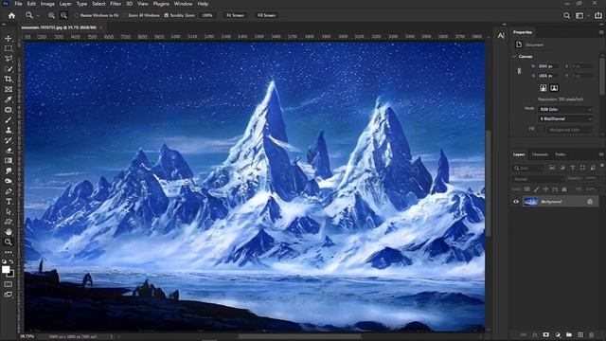606x341 pixels.
Task: Click the portrait orientation canvas icon
Action: pyautogui.click(x=543, y=88)
